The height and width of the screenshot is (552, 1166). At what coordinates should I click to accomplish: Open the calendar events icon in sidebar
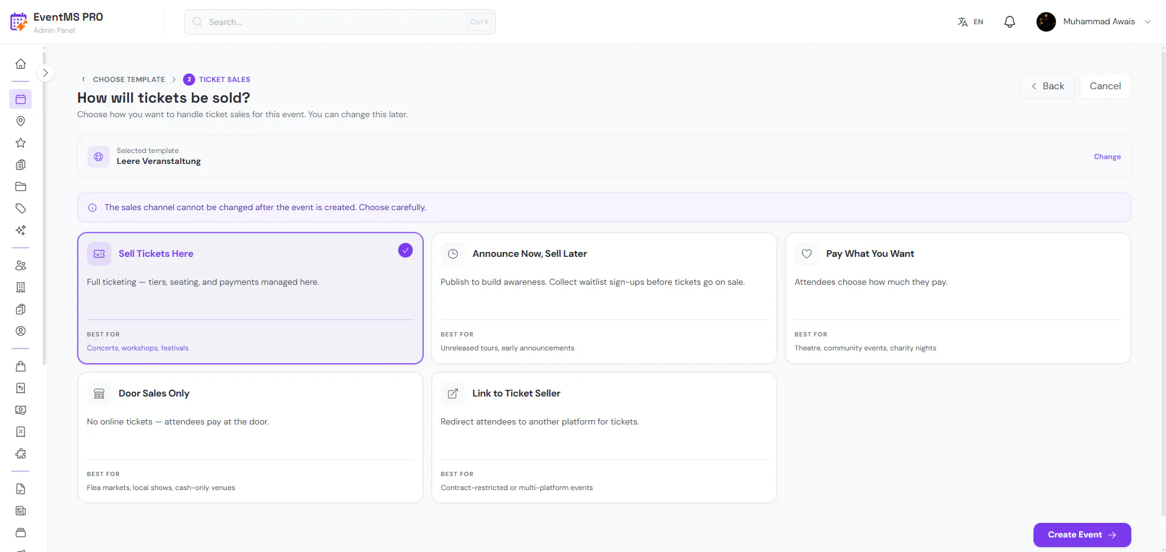tap(21, 99)
